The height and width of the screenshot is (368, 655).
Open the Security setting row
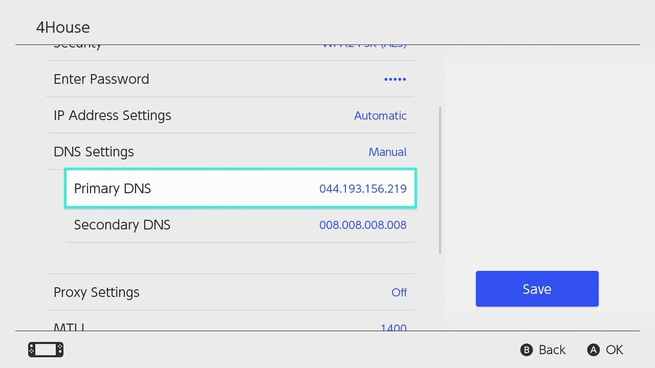pos(230,44)
